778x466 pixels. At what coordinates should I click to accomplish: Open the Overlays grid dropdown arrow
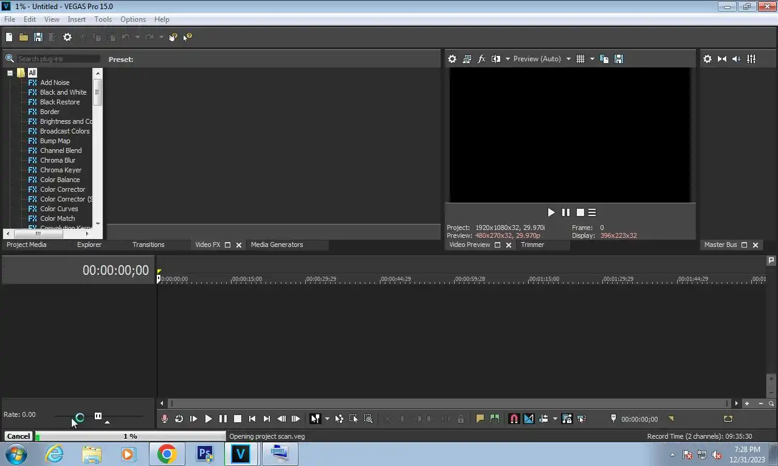click(x=592, y=59)
